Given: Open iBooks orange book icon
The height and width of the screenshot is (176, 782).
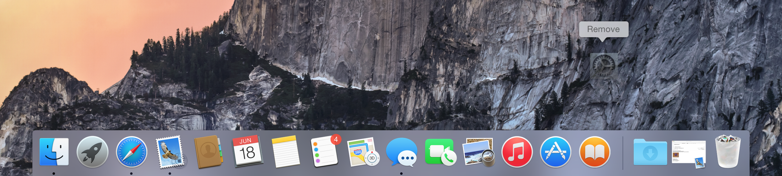Looking at the screenshot, I should click(x=594, y=152).
